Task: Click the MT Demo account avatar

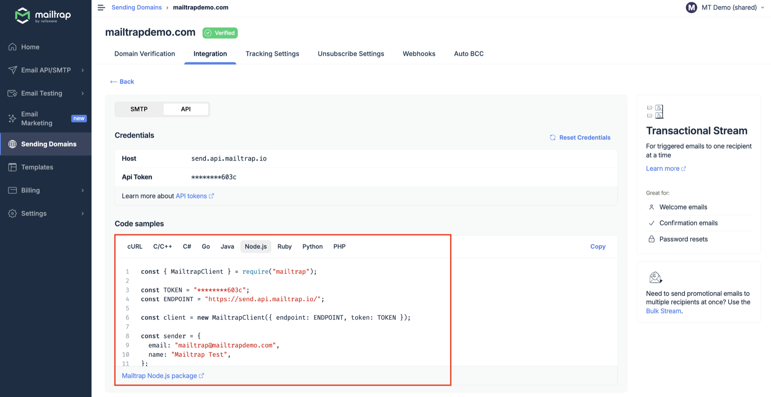Action: [691, 8]
